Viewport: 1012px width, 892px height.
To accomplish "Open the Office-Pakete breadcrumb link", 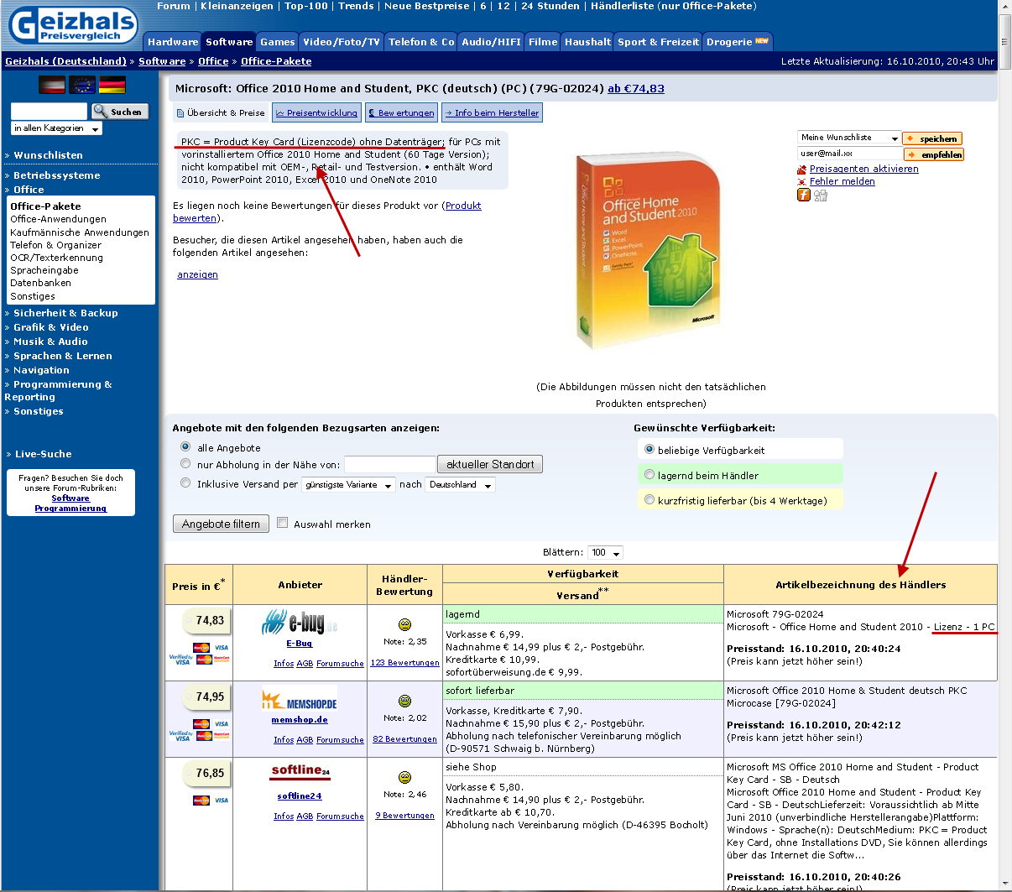I will 276,61.
